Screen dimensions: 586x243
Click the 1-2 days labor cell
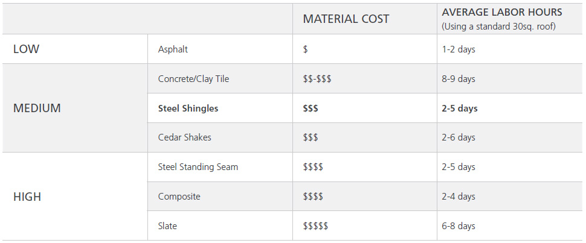pos(459,49)
